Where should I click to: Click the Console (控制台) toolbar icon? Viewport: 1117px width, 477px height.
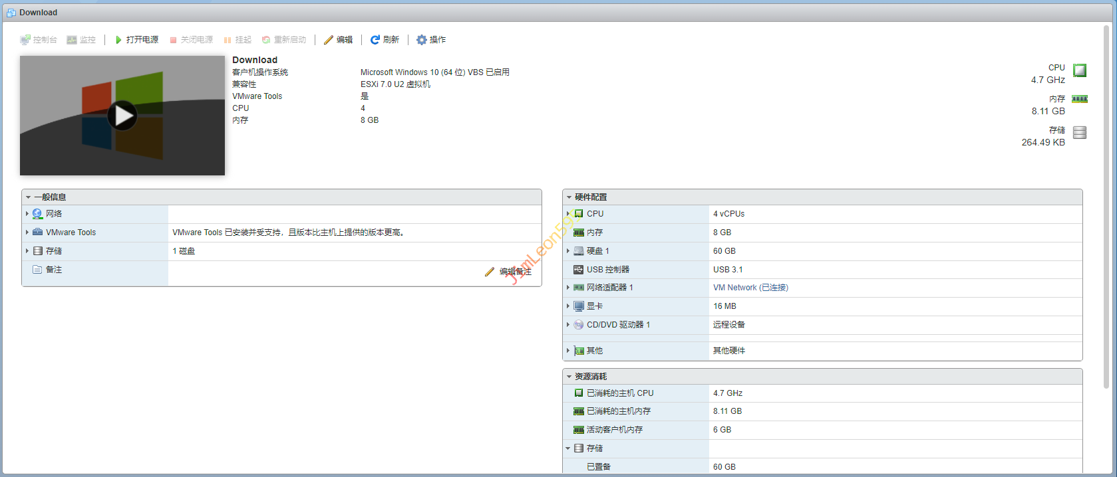(x=25, y=40)
